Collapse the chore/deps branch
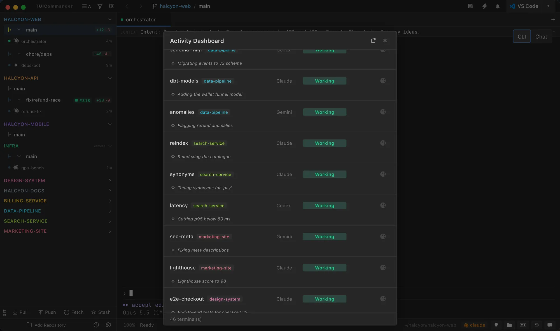The width and height of the screenshot is (560, 331). 19,54
